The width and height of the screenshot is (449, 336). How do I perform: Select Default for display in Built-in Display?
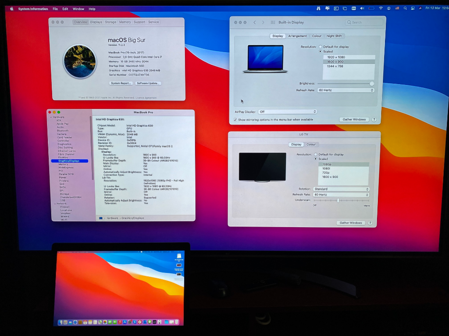(321, 47)
